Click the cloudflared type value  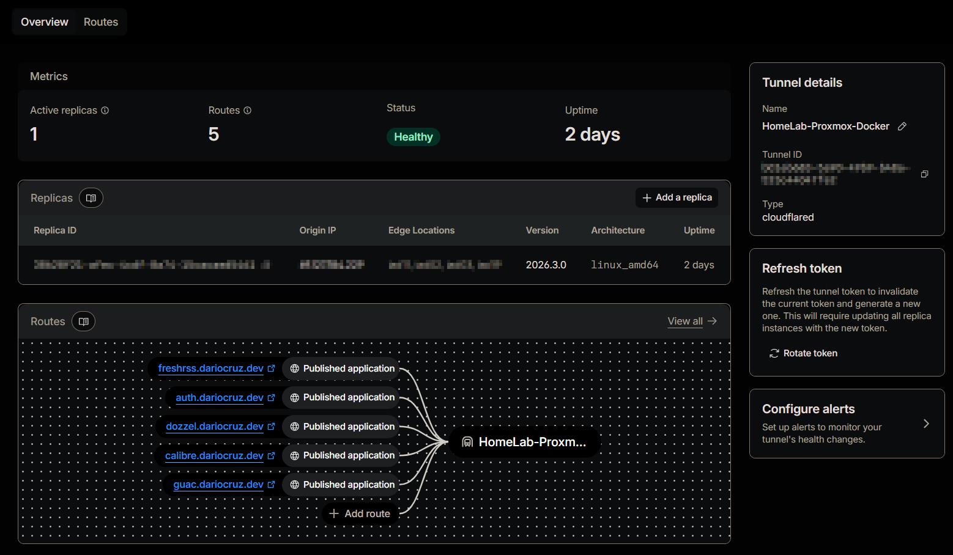coord(788,218)
